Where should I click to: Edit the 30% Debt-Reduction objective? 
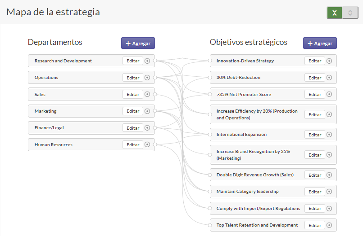[x=315, y=78]
